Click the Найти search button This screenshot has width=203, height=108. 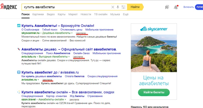pos(135,7)
